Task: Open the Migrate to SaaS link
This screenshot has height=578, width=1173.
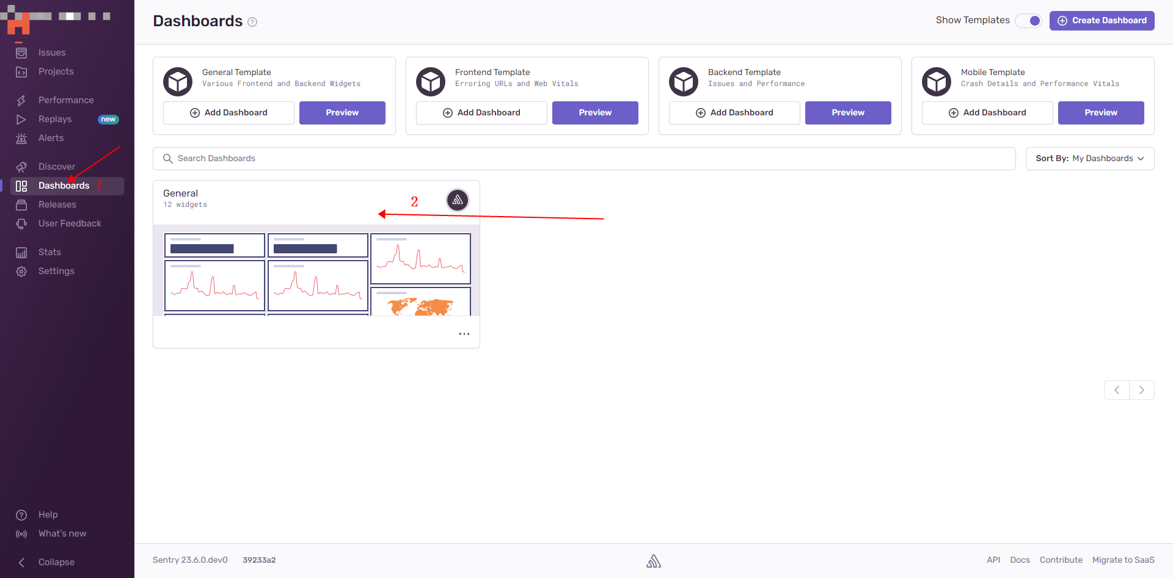Action: [1124, 560]
